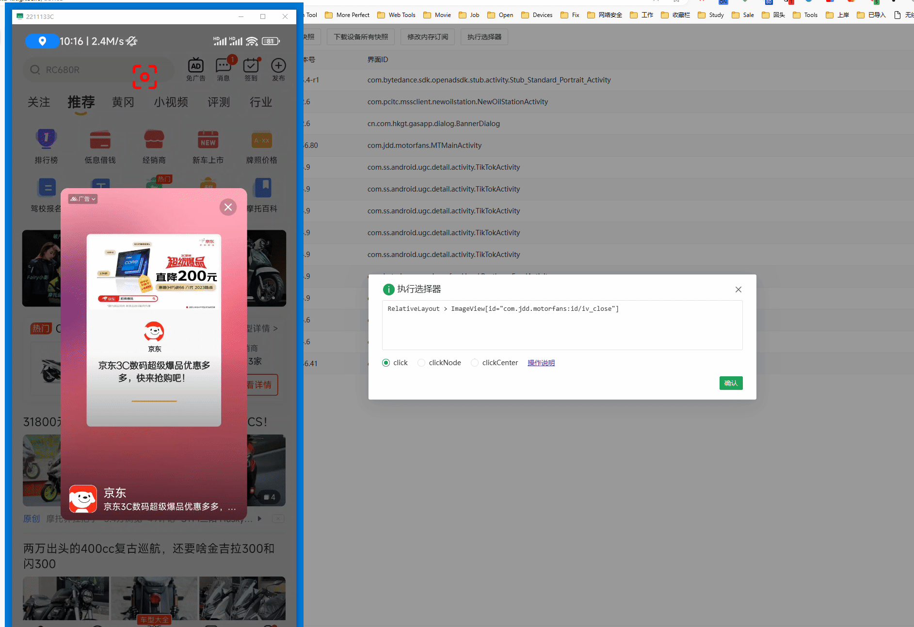Tap the red scan icon in the search bar
The width and height of the screenshot is (914, 627).
click(144, 77)
